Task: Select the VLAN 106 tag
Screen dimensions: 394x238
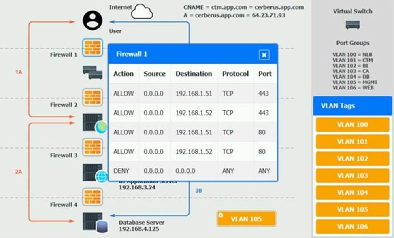Action: 352,227
